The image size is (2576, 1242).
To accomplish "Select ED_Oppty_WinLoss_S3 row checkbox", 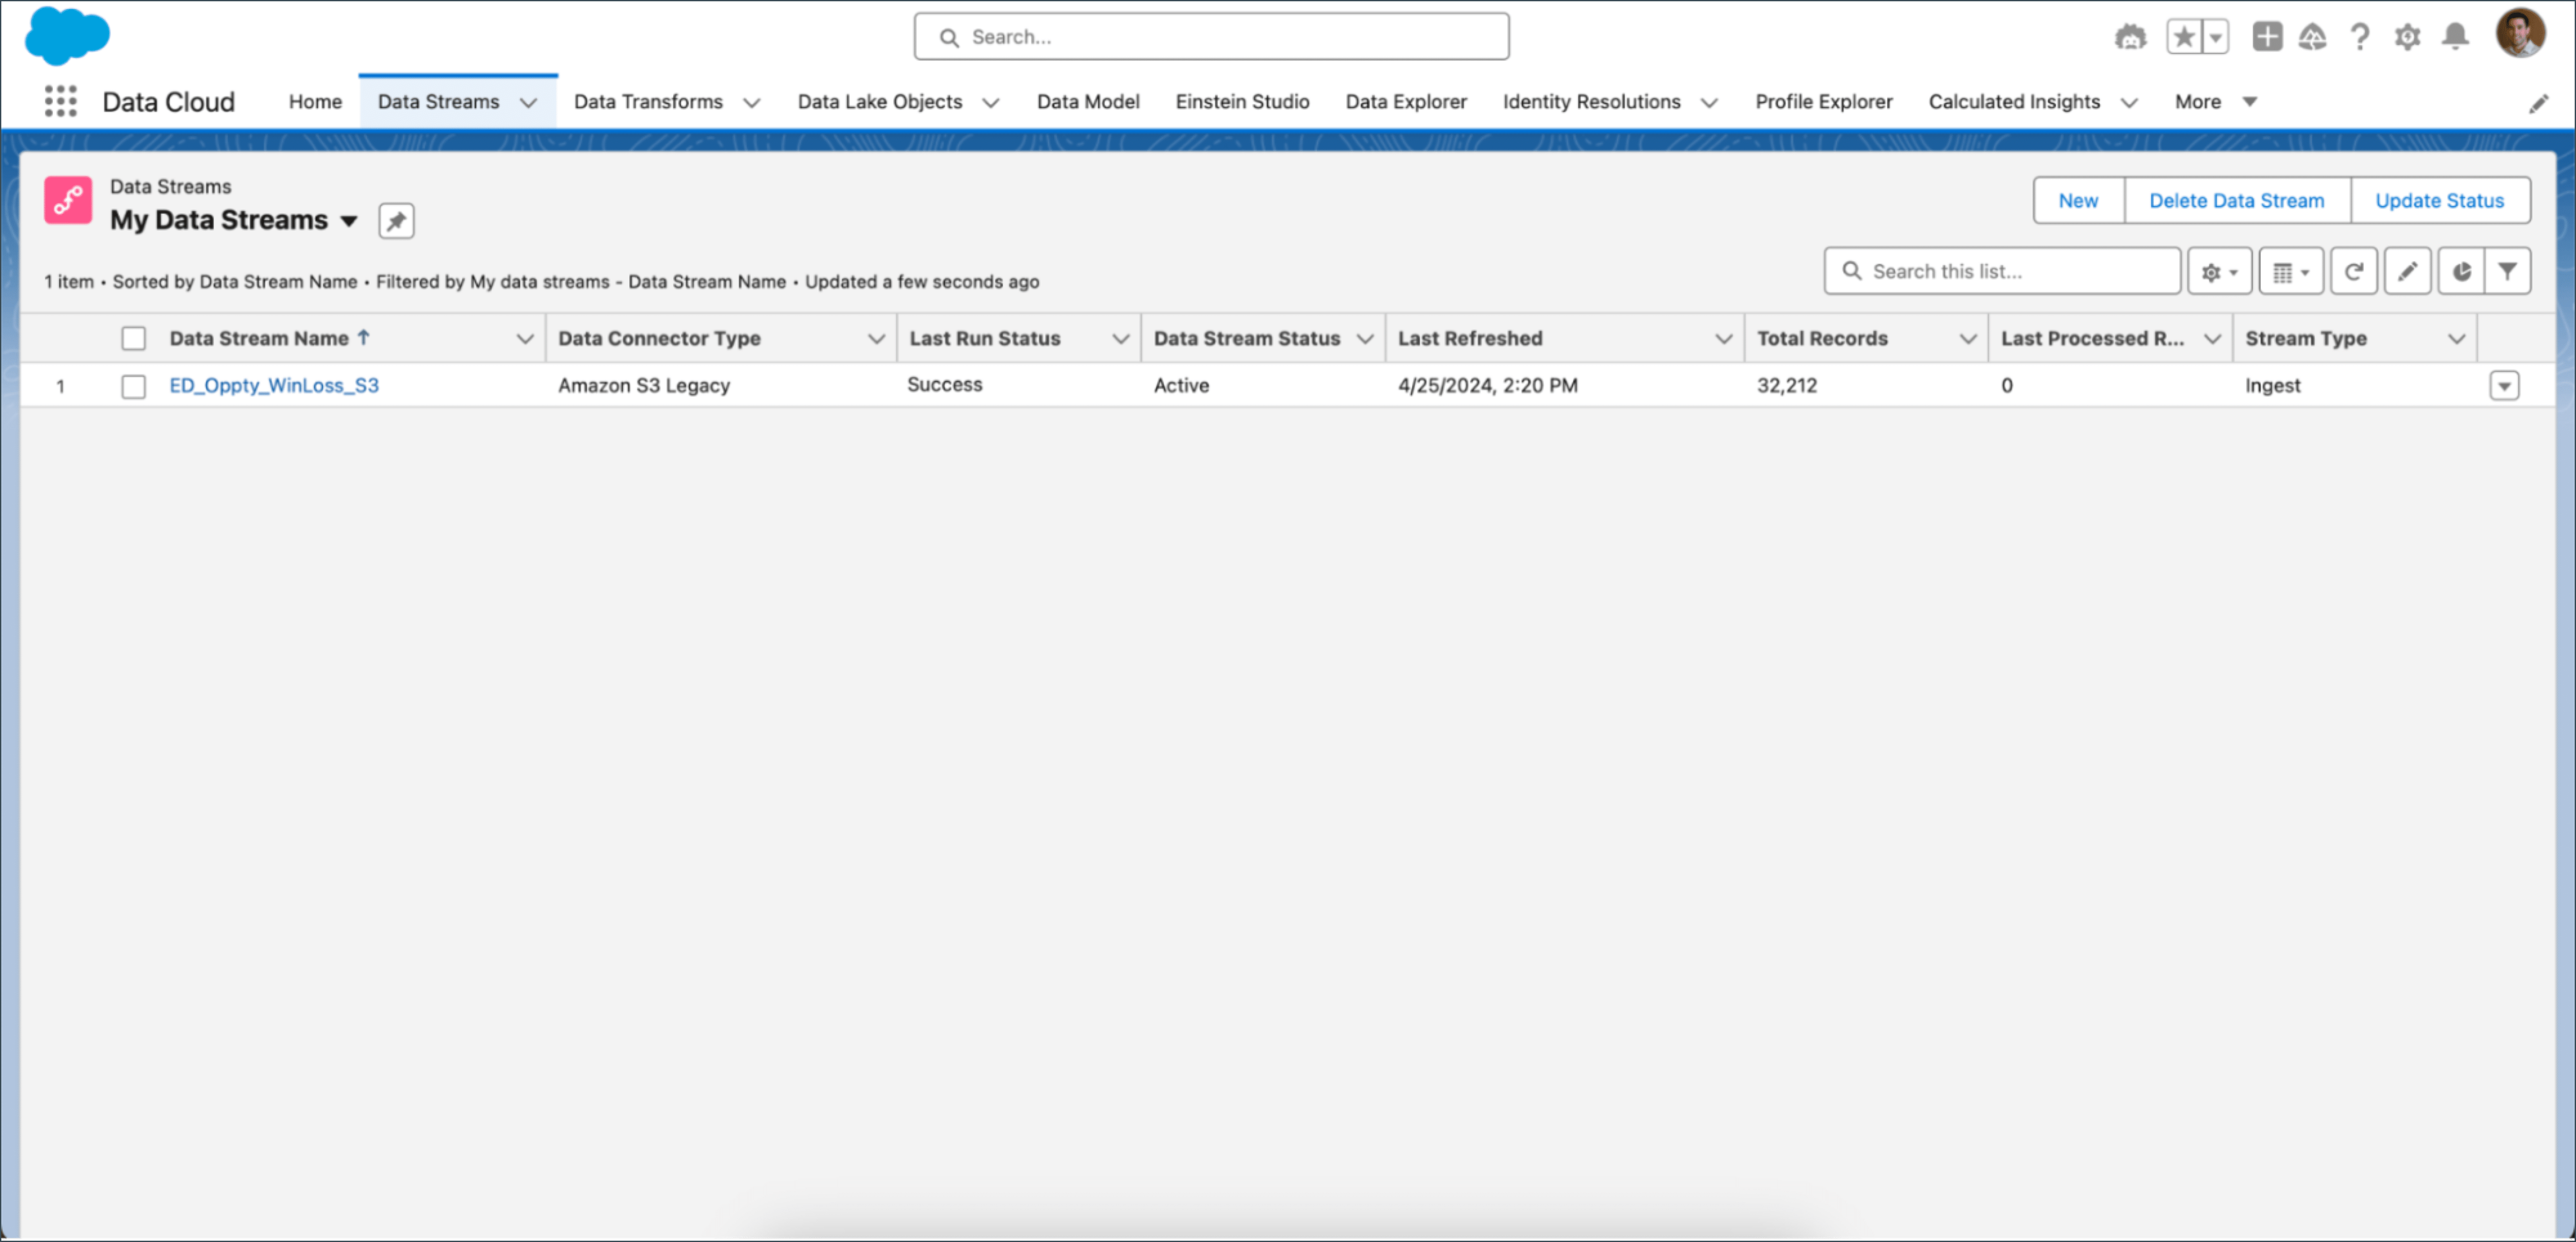I will (133, 386).
